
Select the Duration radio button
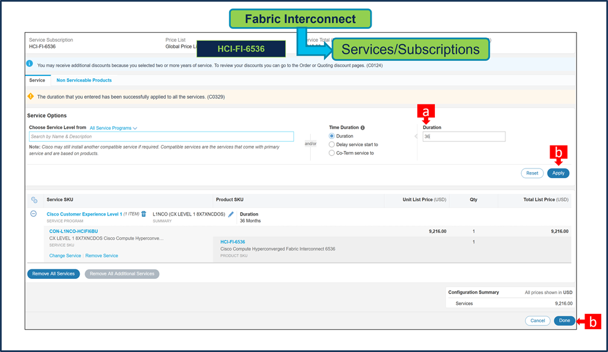pyautogui.click(x=332, y=136)
